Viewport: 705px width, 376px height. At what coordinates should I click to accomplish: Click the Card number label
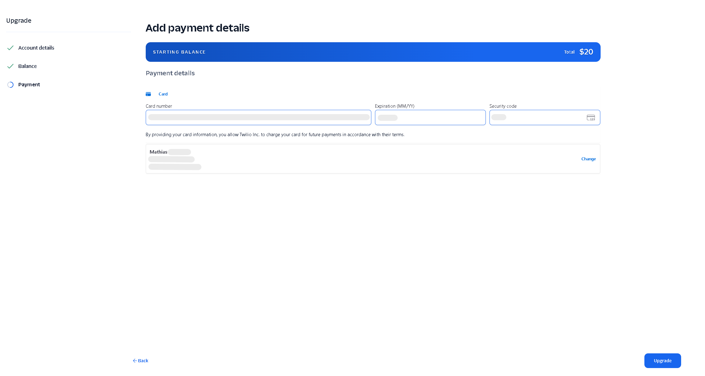[x=159, y=106]
